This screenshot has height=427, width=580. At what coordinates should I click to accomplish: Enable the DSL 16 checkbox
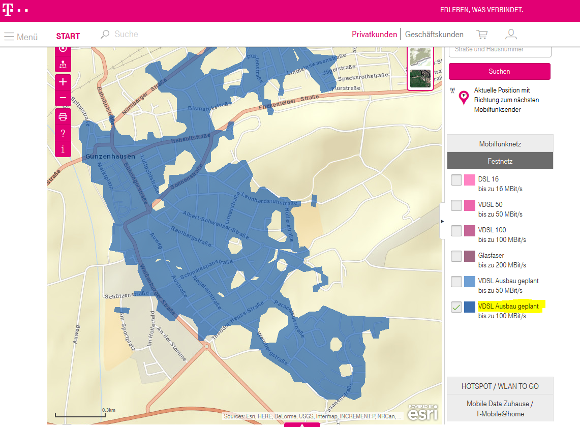(456, 180)
